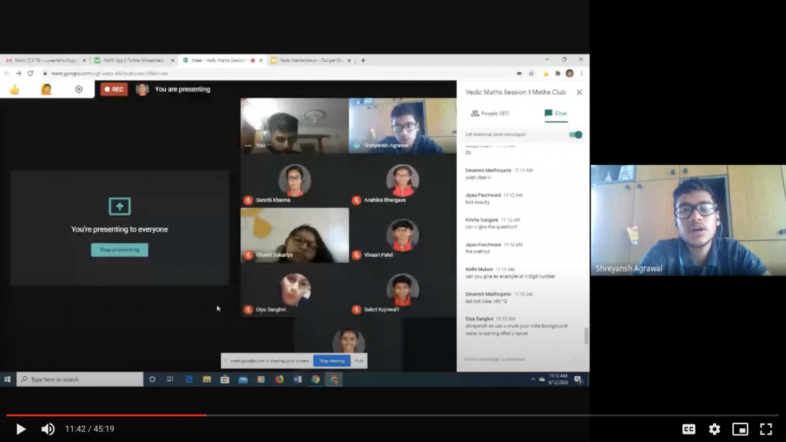
Task: Click the thumbs up reaction icon
Action: pyautogui.click(x=15, y=89)
